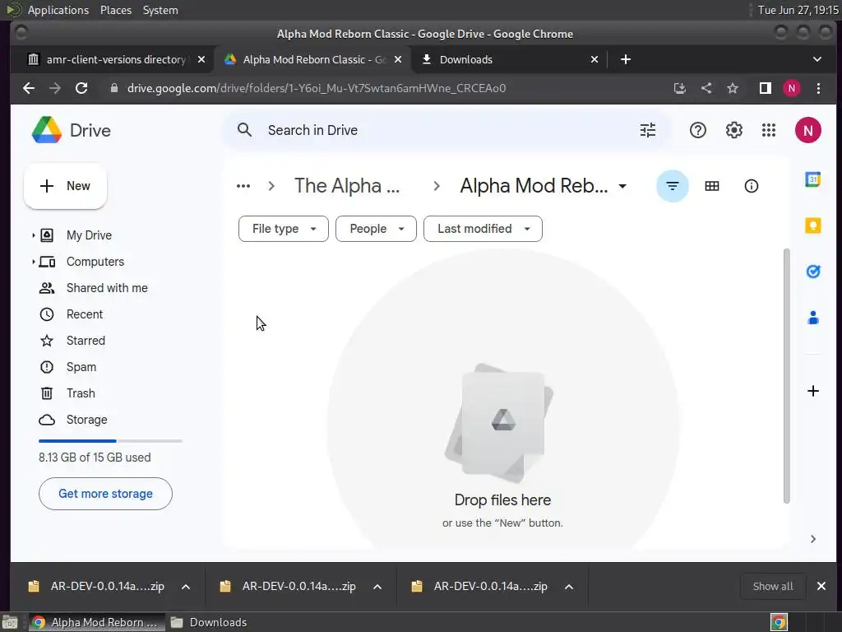Open the Drive help question mark icon

(697, 130)
